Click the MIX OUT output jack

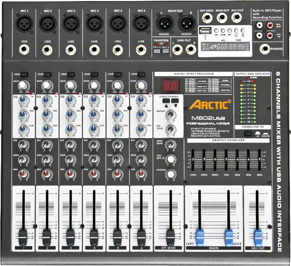pos(237,18)
